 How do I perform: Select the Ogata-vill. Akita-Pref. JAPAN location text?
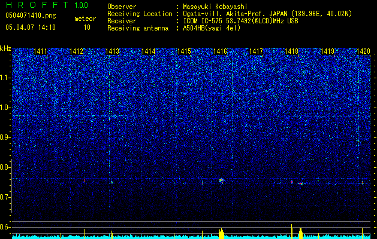point(267,14)
